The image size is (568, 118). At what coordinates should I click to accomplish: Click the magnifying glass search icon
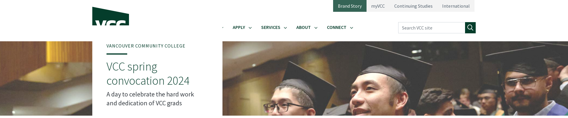(470, 28)
